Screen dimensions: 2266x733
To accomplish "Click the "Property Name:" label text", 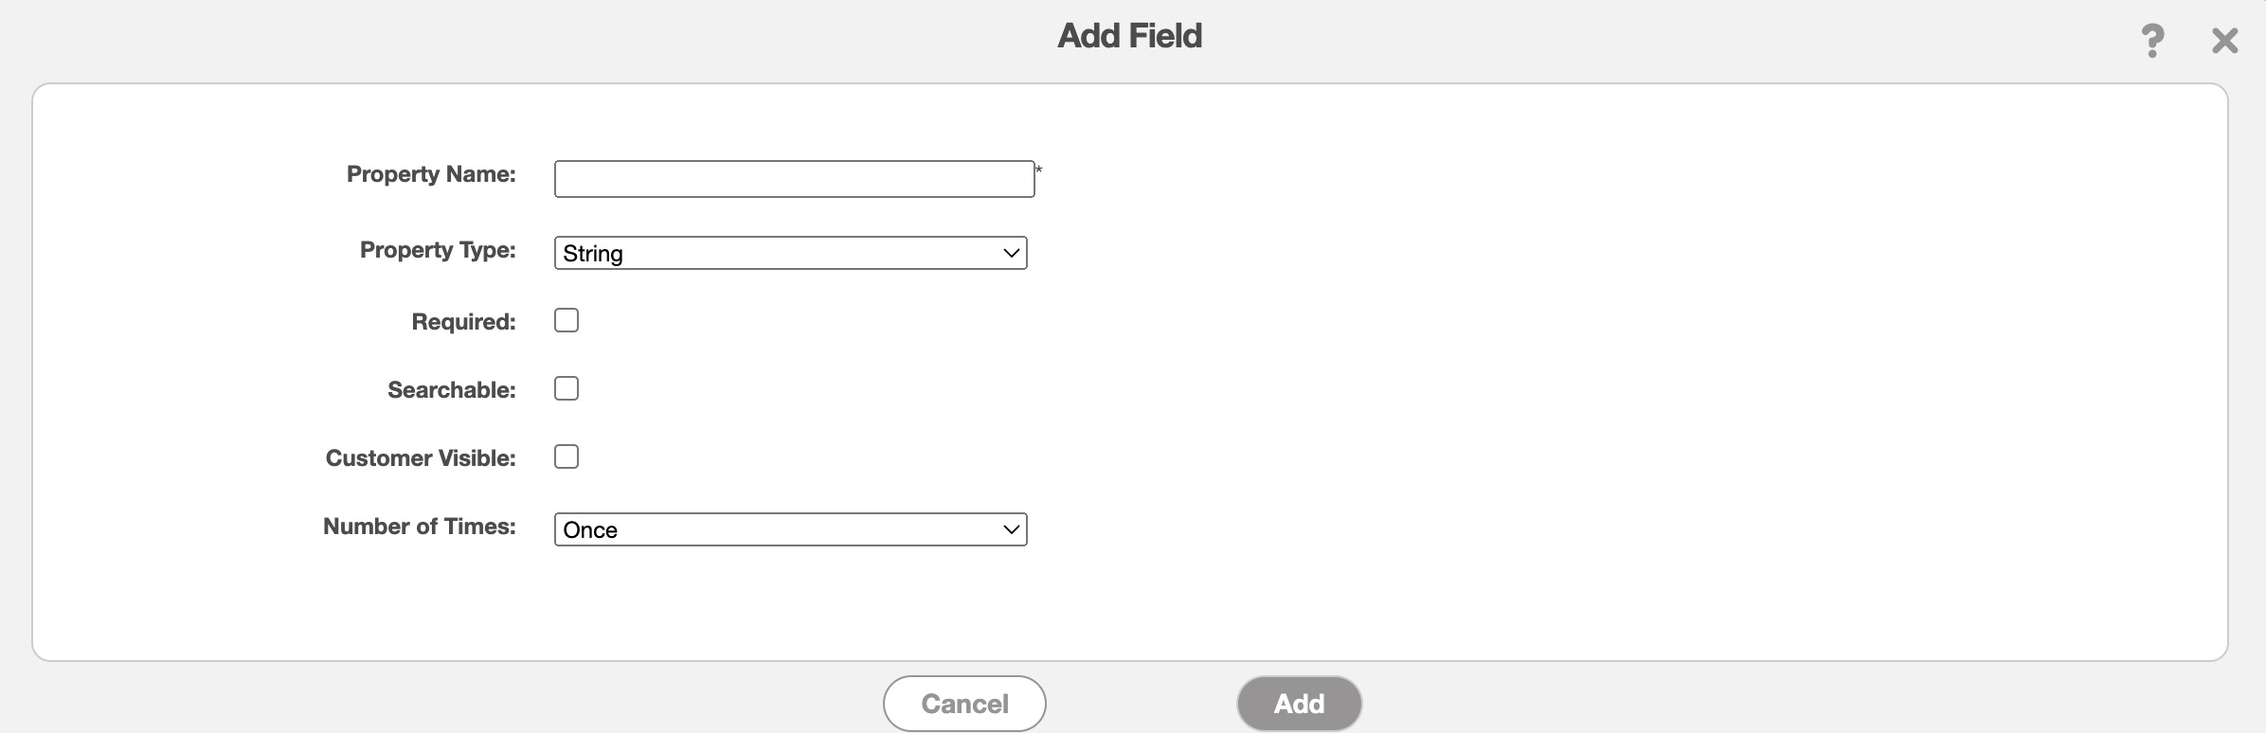I will (x=431, y=174).
